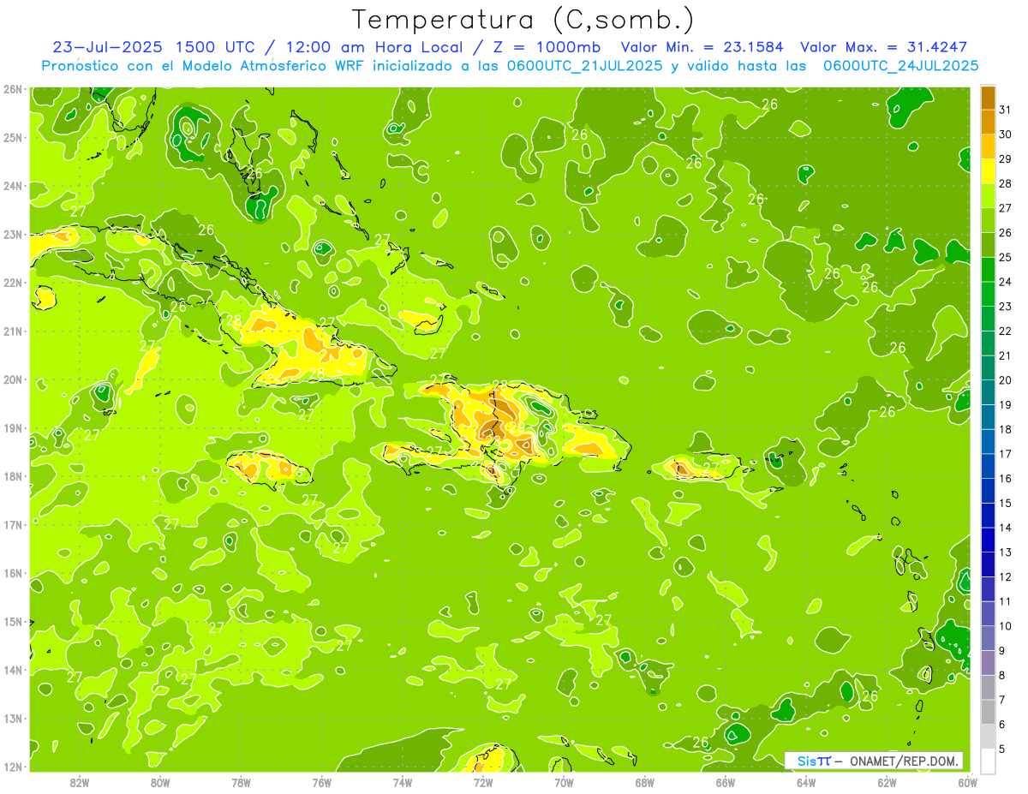1028x794 pixels.
Task: Click the '22N' latitude axis label
Action: [12, 283]
